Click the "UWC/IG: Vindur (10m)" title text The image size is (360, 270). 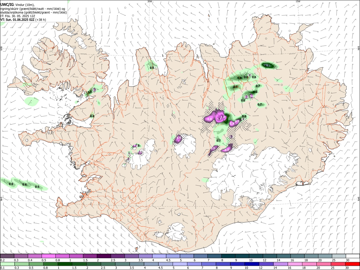click(17, 5)
